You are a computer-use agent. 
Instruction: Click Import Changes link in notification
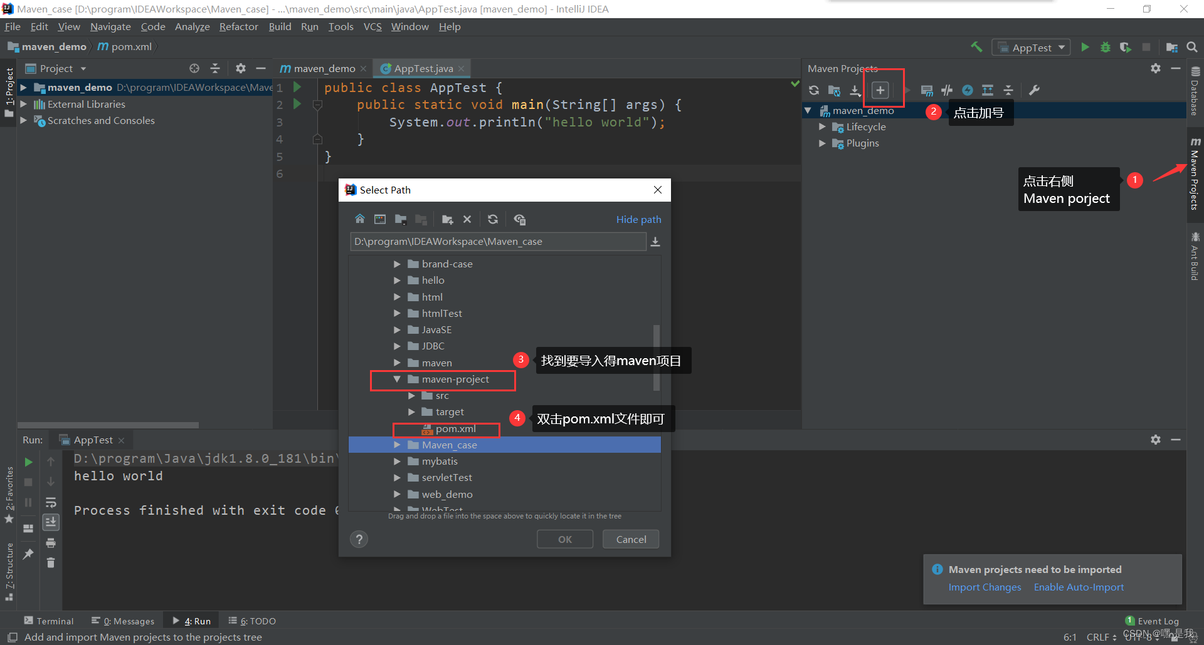coord(985,587)
